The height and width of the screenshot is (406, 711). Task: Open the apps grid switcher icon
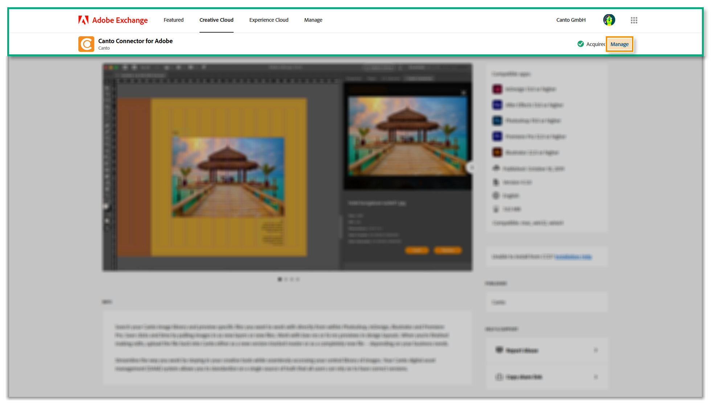(634, 20)
